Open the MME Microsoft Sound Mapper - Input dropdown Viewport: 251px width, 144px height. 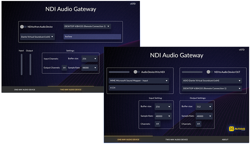tap(139, 81)
